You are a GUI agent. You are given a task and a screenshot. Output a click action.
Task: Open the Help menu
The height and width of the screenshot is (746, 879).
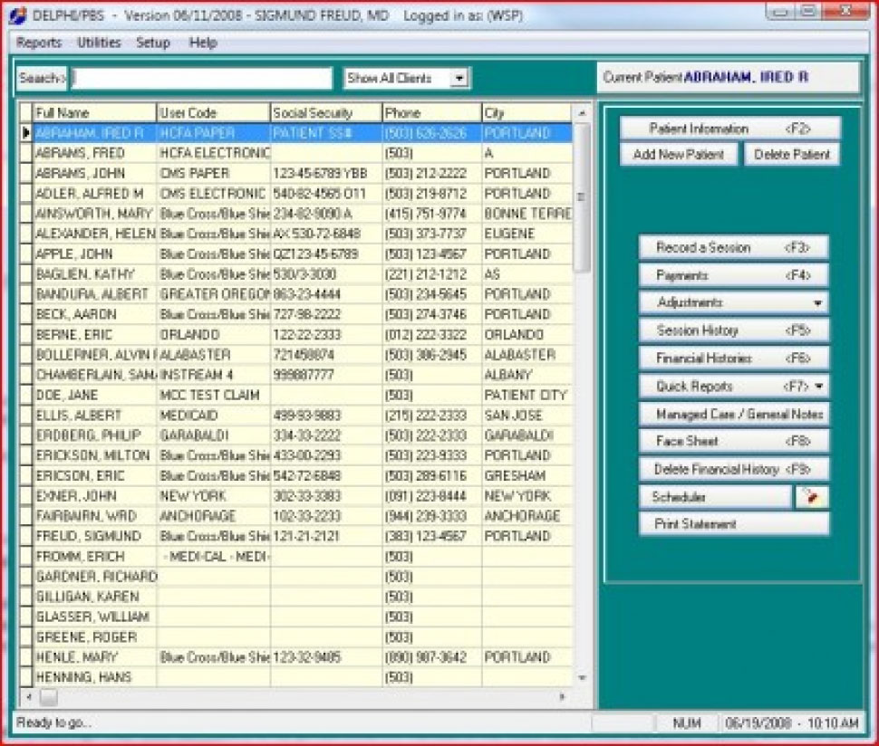pyautogui.click(x=203, y=43)
